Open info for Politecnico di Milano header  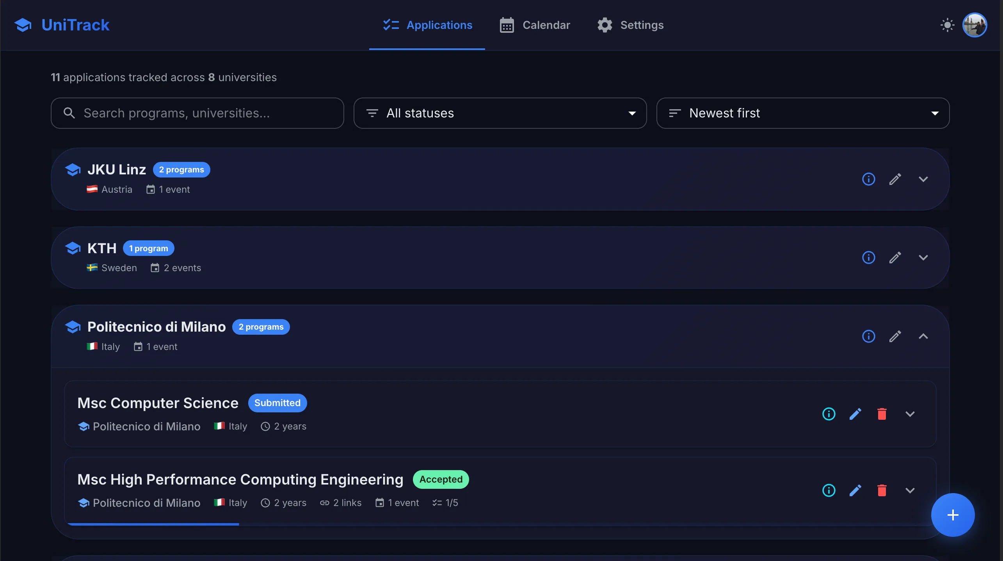click(868, 336)
